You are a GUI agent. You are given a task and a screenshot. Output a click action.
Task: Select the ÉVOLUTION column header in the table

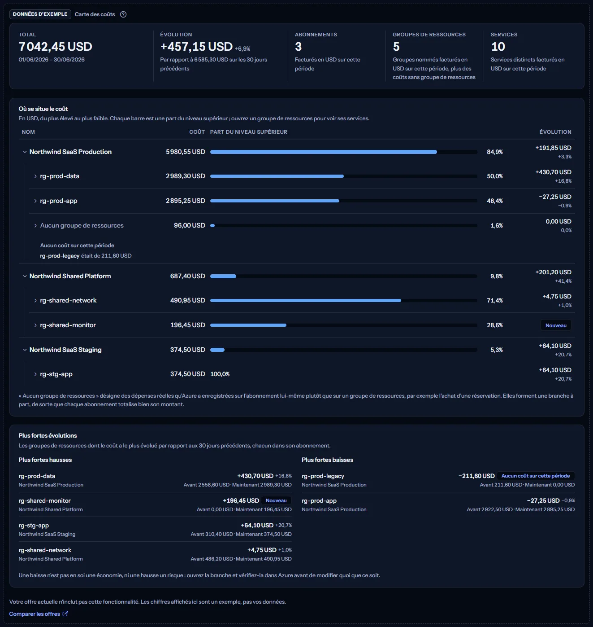[555, 132]
